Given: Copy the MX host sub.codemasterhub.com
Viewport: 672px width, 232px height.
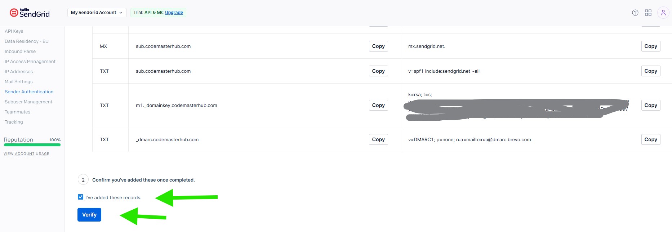Looking at the screenshot, I should coord(378,46).
